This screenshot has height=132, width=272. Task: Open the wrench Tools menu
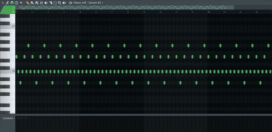pos(7,3)
